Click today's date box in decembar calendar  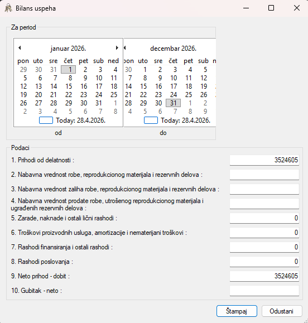151,120
